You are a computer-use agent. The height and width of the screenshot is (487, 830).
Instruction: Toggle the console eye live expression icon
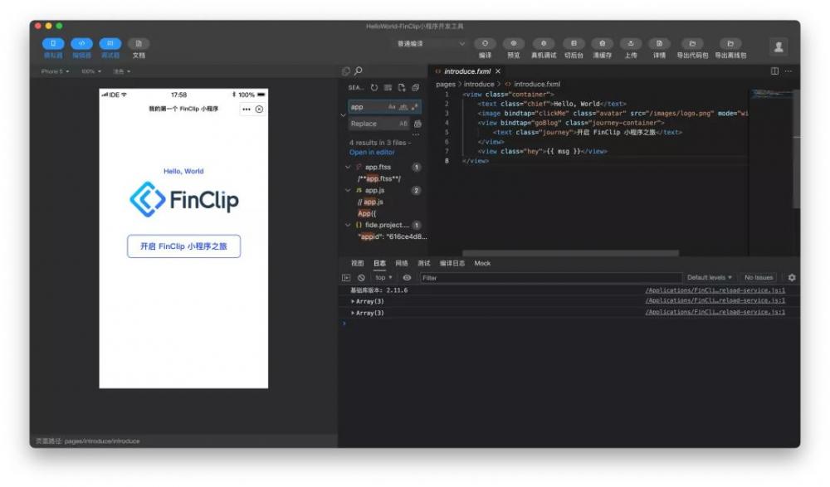pos(407,277)
